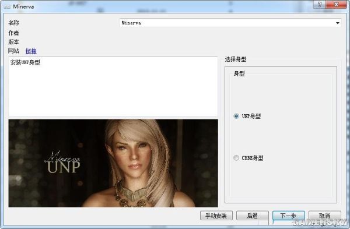Select the UNP身型 radio button
Viewport: 350px width, 229px height.
pyautogui.click(x=236, y=116)
